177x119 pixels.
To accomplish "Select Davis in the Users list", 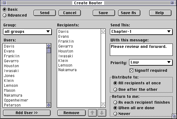I will tap(24, 46).
